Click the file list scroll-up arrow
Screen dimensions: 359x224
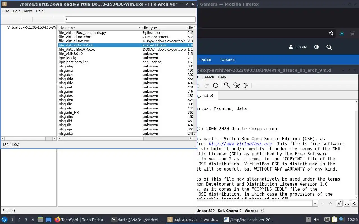click(195, 27)
